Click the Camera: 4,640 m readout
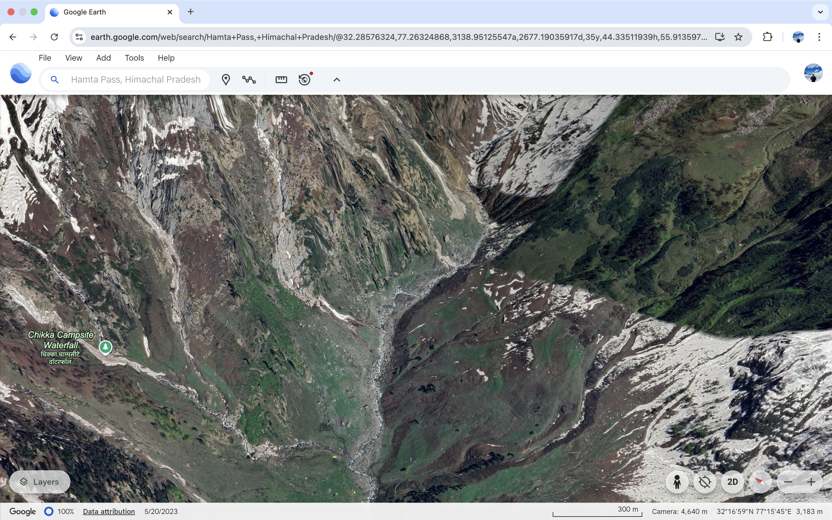 coord(679,511)
